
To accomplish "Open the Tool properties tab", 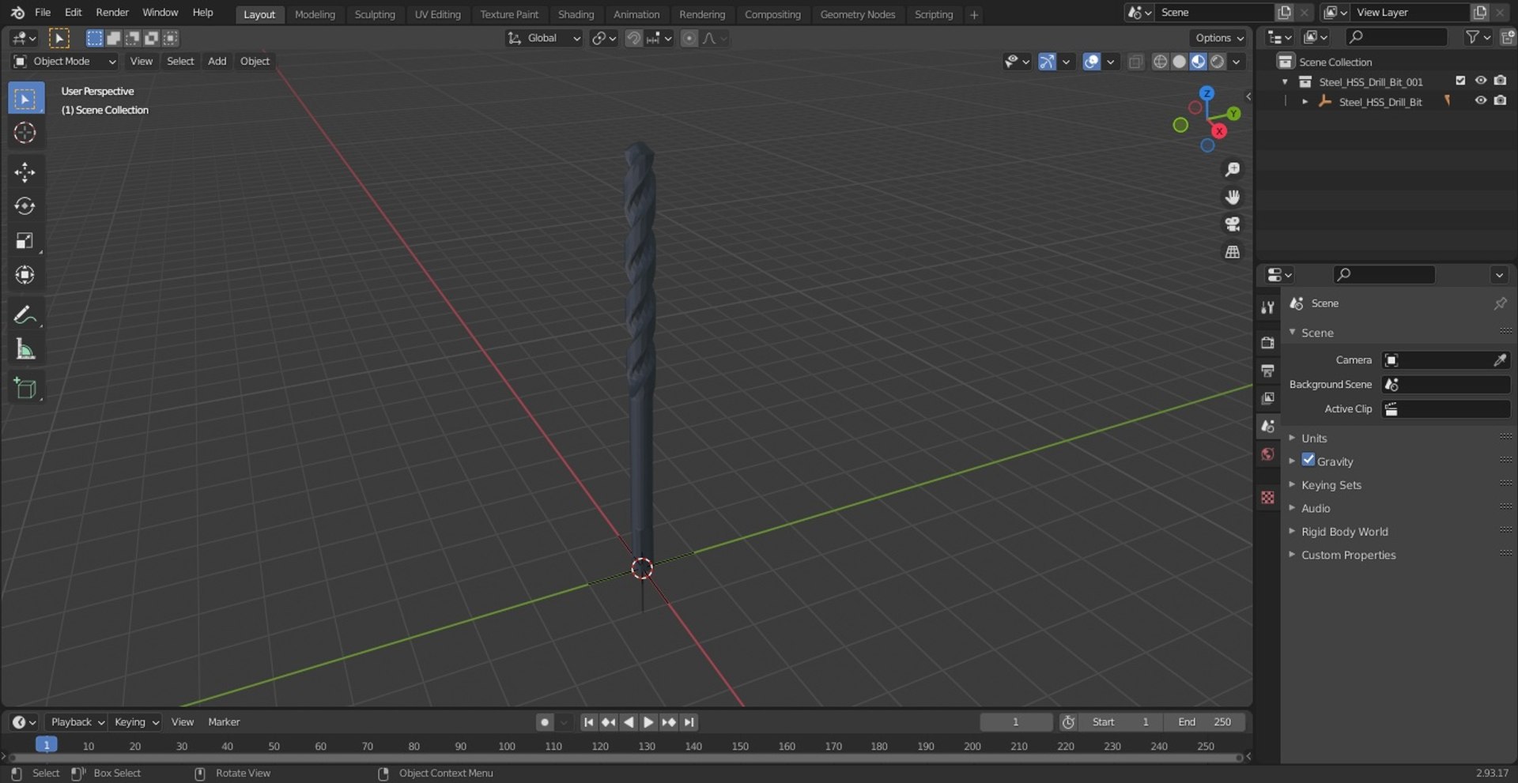I will click(x=1267, y=307).
